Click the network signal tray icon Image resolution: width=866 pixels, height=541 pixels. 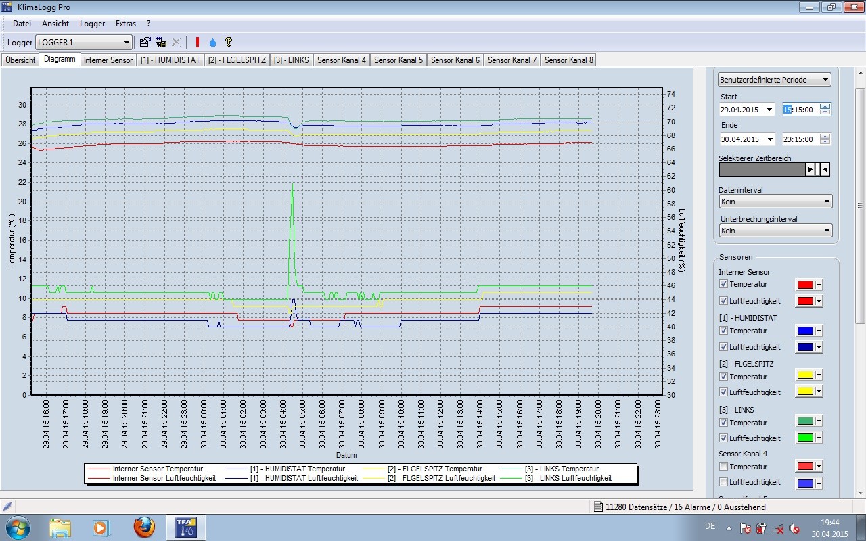(x=778, y=527)
